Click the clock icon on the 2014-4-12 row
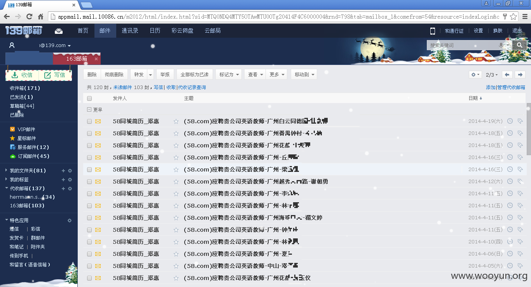Screen dimensions: 531x287 (x=510, y=181)
